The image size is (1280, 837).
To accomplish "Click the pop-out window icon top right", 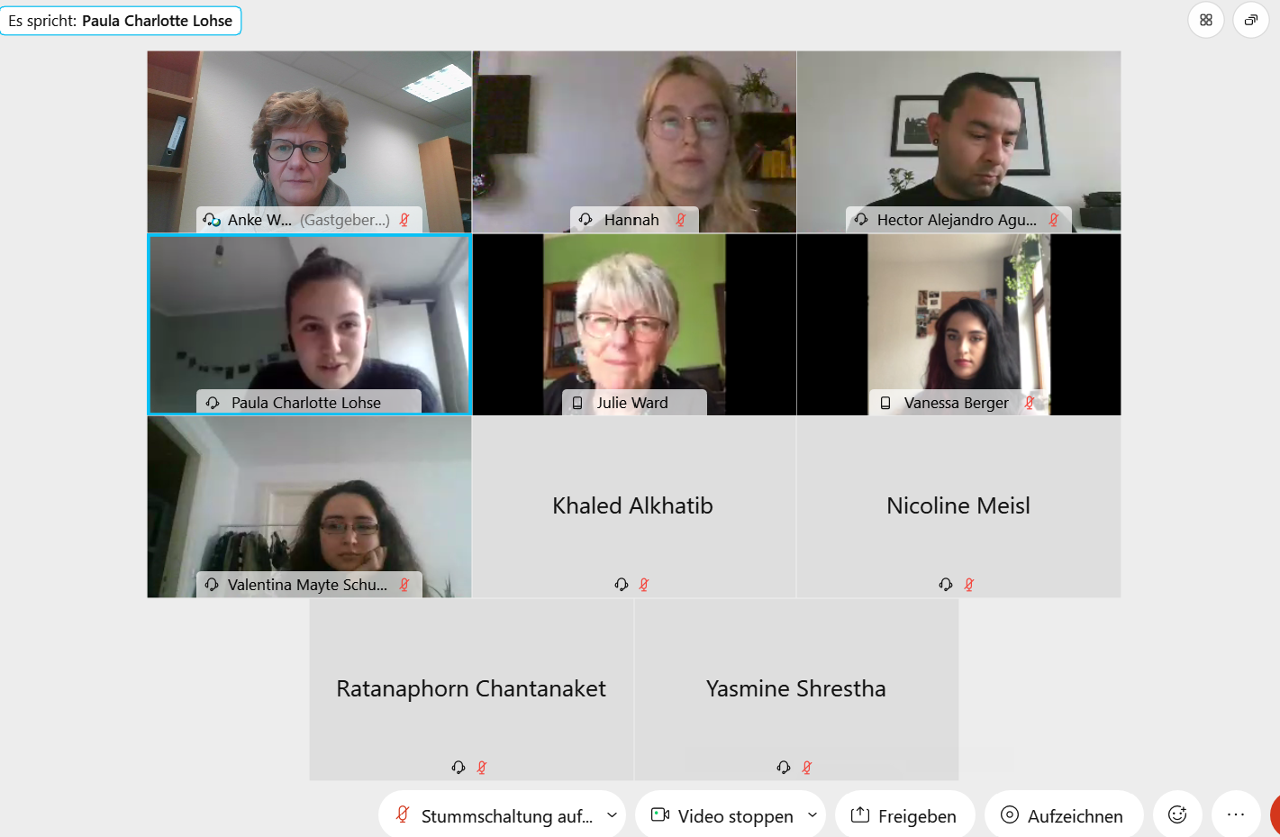I will pos(1251,20).
